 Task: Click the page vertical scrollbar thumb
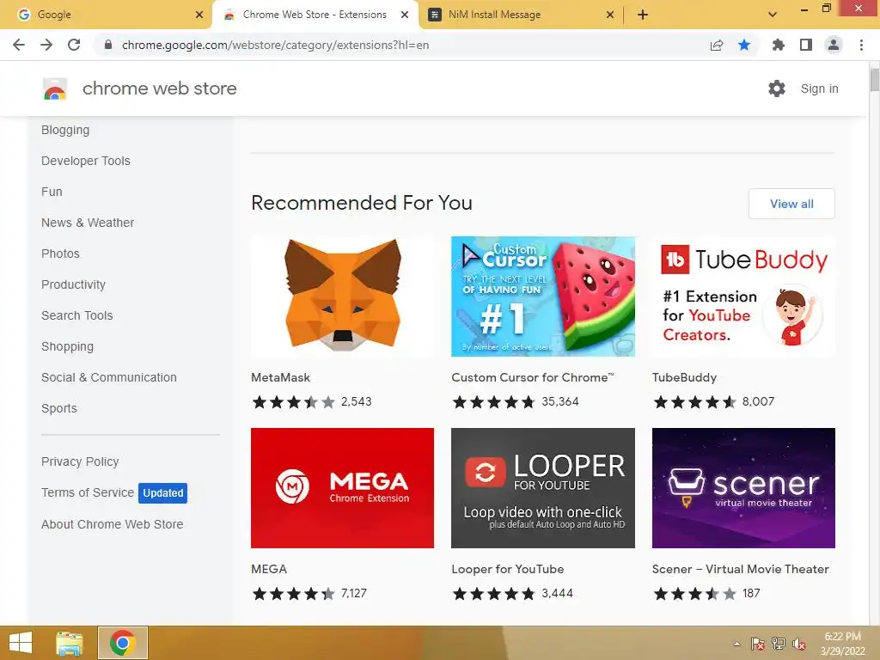tap(874, 79)
